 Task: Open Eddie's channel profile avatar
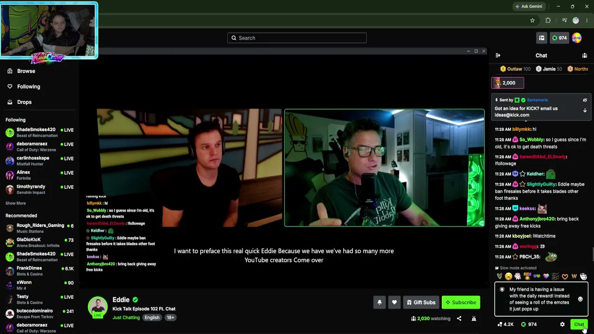tap(98, 307)
